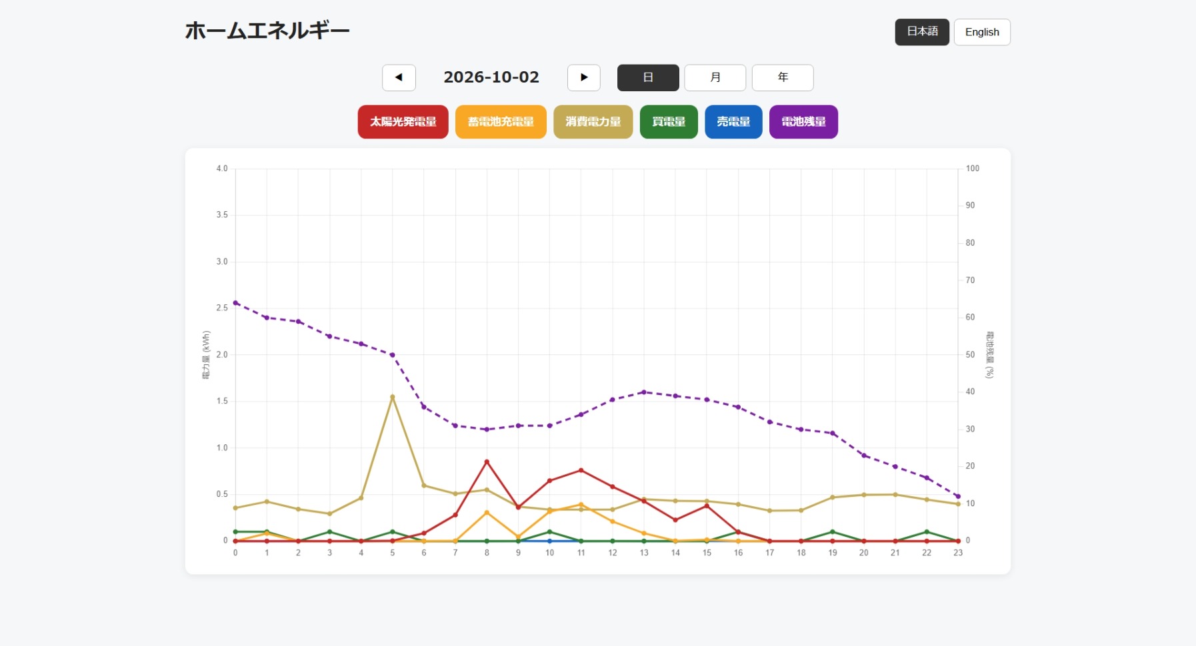The image size is (1196, 646).
Task: Go to the next day arrow
Action: point(584,77)
